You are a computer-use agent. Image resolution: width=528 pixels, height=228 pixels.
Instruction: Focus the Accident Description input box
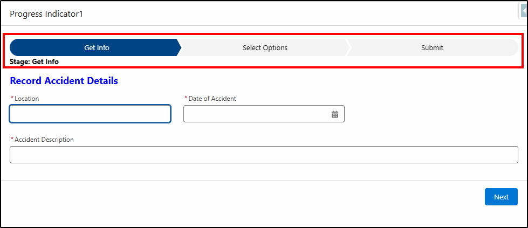click(264, 155)
